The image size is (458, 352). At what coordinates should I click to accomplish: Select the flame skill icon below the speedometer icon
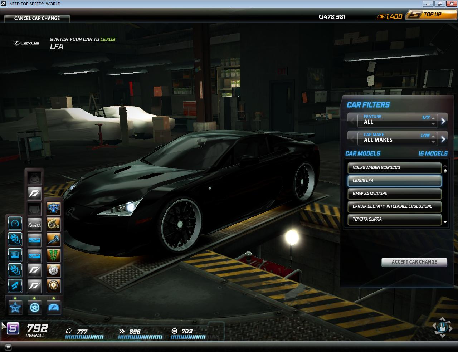[x=15, y=239]
